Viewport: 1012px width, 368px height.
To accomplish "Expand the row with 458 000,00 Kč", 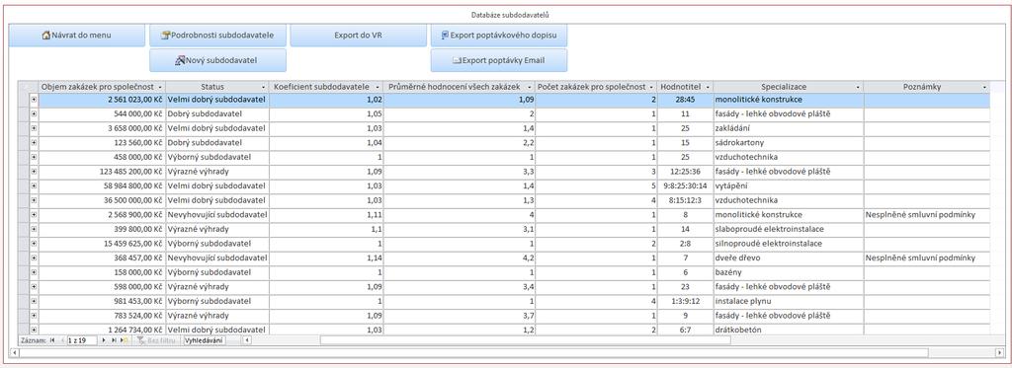I will click(34, 157).
